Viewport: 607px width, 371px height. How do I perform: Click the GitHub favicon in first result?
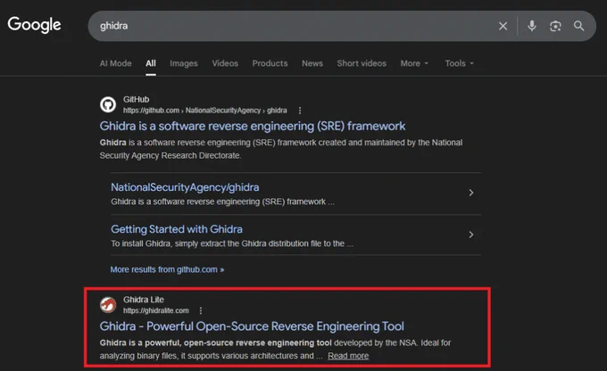(108, 104)
